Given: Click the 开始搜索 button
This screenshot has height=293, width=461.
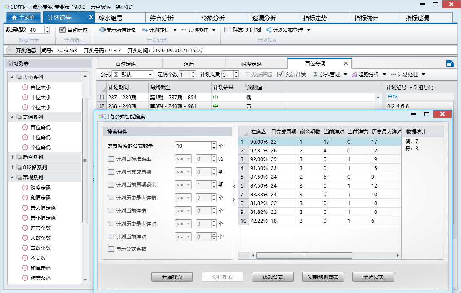Looking at the screenshot, I should pyautogui.click(x=172, y=277).
